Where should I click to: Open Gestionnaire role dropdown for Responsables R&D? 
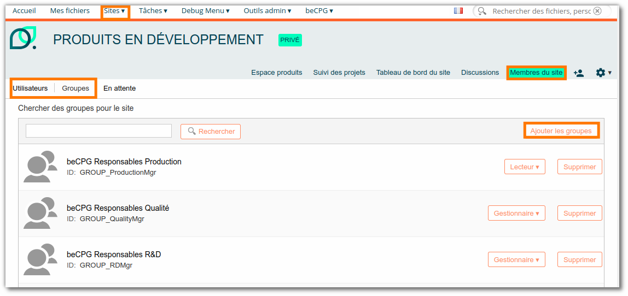click(516, 259)
